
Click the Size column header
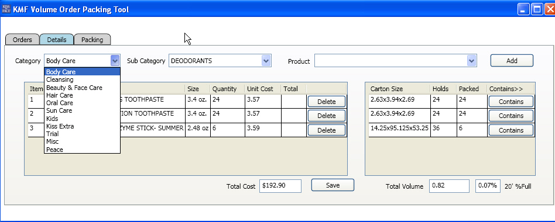tap(197, 89)
